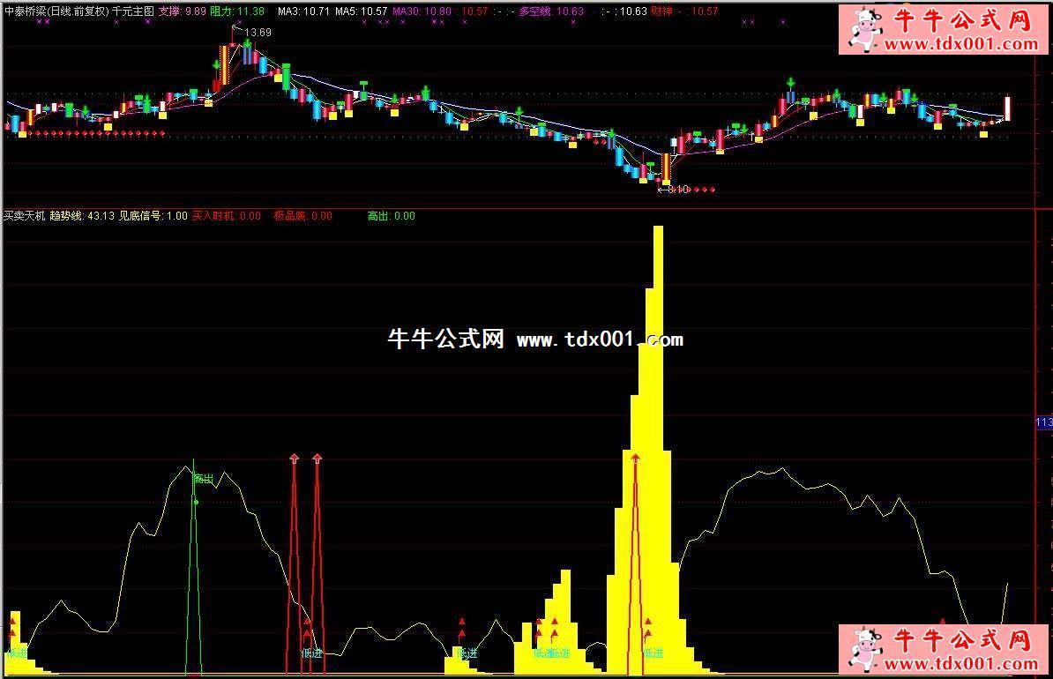This screenshot has width=1053, height=679.
Task: Select the MA3: 10.71 readout
Action: tap(303, 11)
